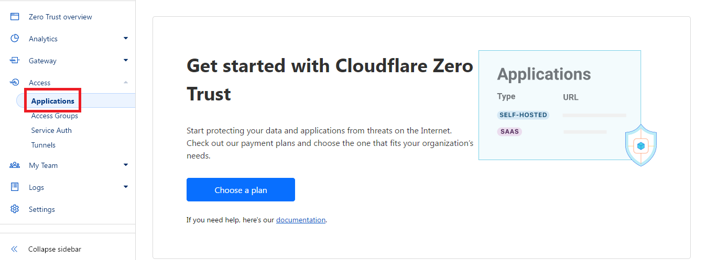Click the Settings gear icon
Screen dimensions: 707x260
coord(15,209)
